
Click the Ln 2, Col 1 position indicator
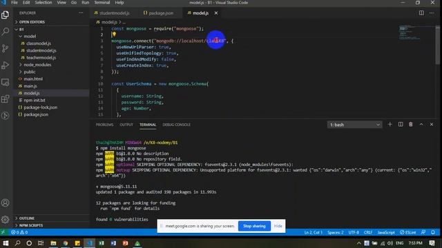click(313, 232)
